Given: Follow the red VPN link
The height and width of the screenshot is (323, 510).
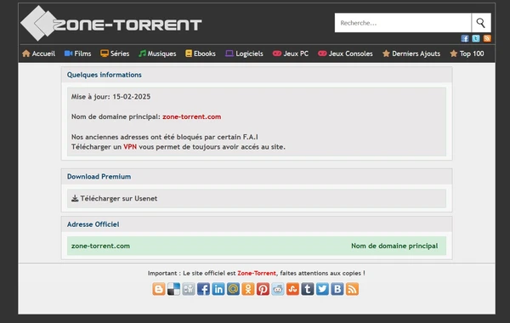Looking at the screenshot, I should (x=130, y=147).
